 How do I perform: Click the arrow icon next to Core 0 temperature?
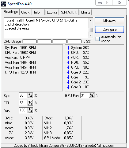click(x=68, y=72)
